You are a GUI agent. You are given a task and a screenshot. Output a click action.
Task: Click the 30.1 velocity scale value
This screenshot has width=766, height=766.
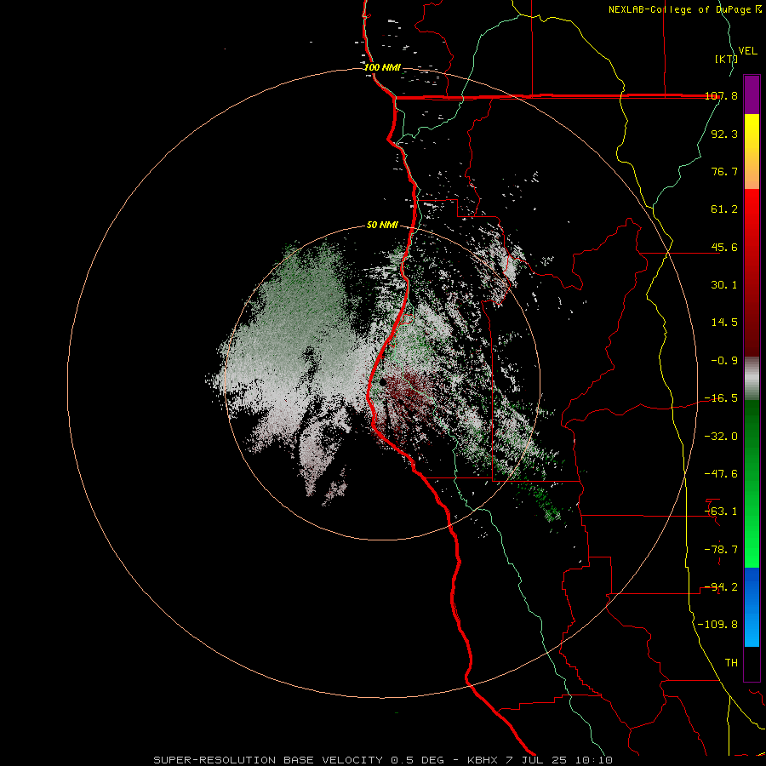[x=724, y=285]
